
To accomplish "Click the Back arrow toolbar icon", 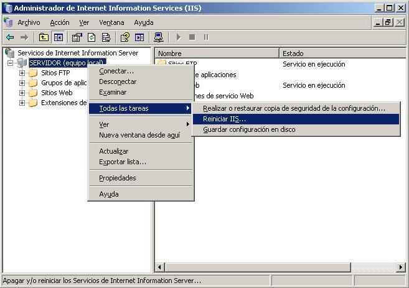I will [x=10, y=37].
